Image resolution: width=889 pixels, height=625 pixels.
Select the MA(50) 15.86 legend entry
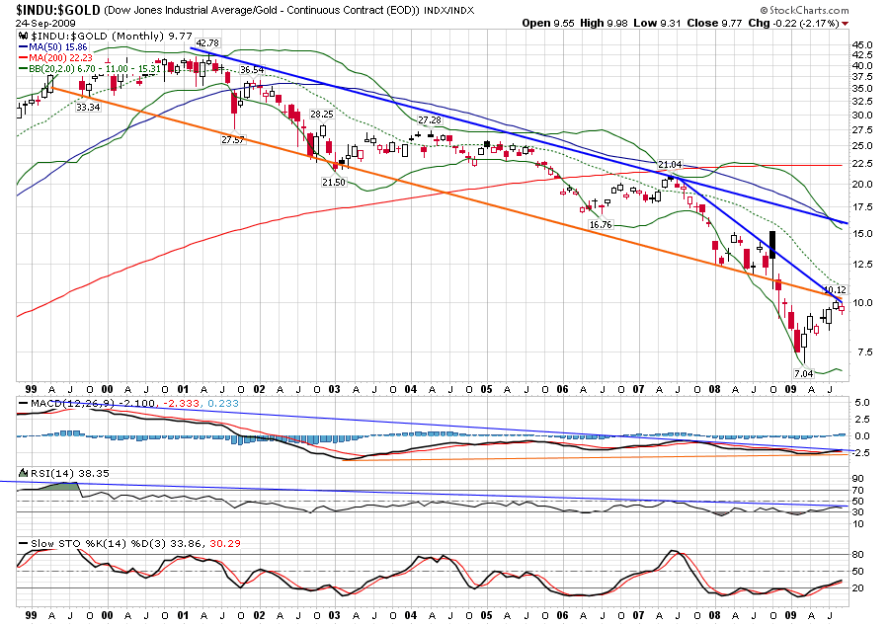click(x=53, y=47)
